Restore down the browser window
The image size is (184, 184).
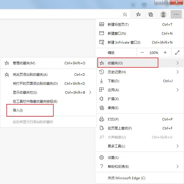[166, 2]
